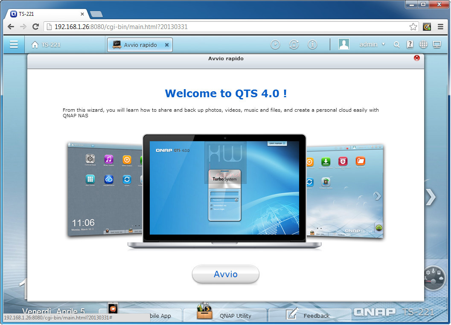The height and width of the screenshot is (325, 451).
Task: Click the Welcome to QTS 4.0 heading
Action: [226, 93]
